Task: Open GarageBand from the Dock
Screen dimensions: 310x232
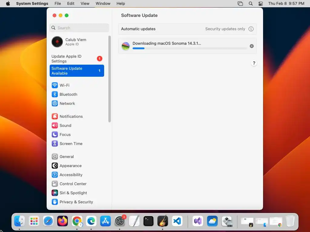Action: [163, 221]
